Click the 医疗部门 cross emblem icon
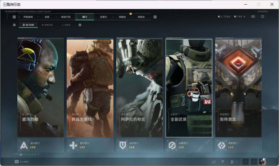 [x=73, y=145]
